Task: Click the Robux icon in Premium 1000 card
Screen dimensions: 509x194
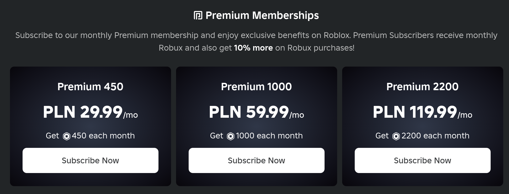Action: point(231,136)
